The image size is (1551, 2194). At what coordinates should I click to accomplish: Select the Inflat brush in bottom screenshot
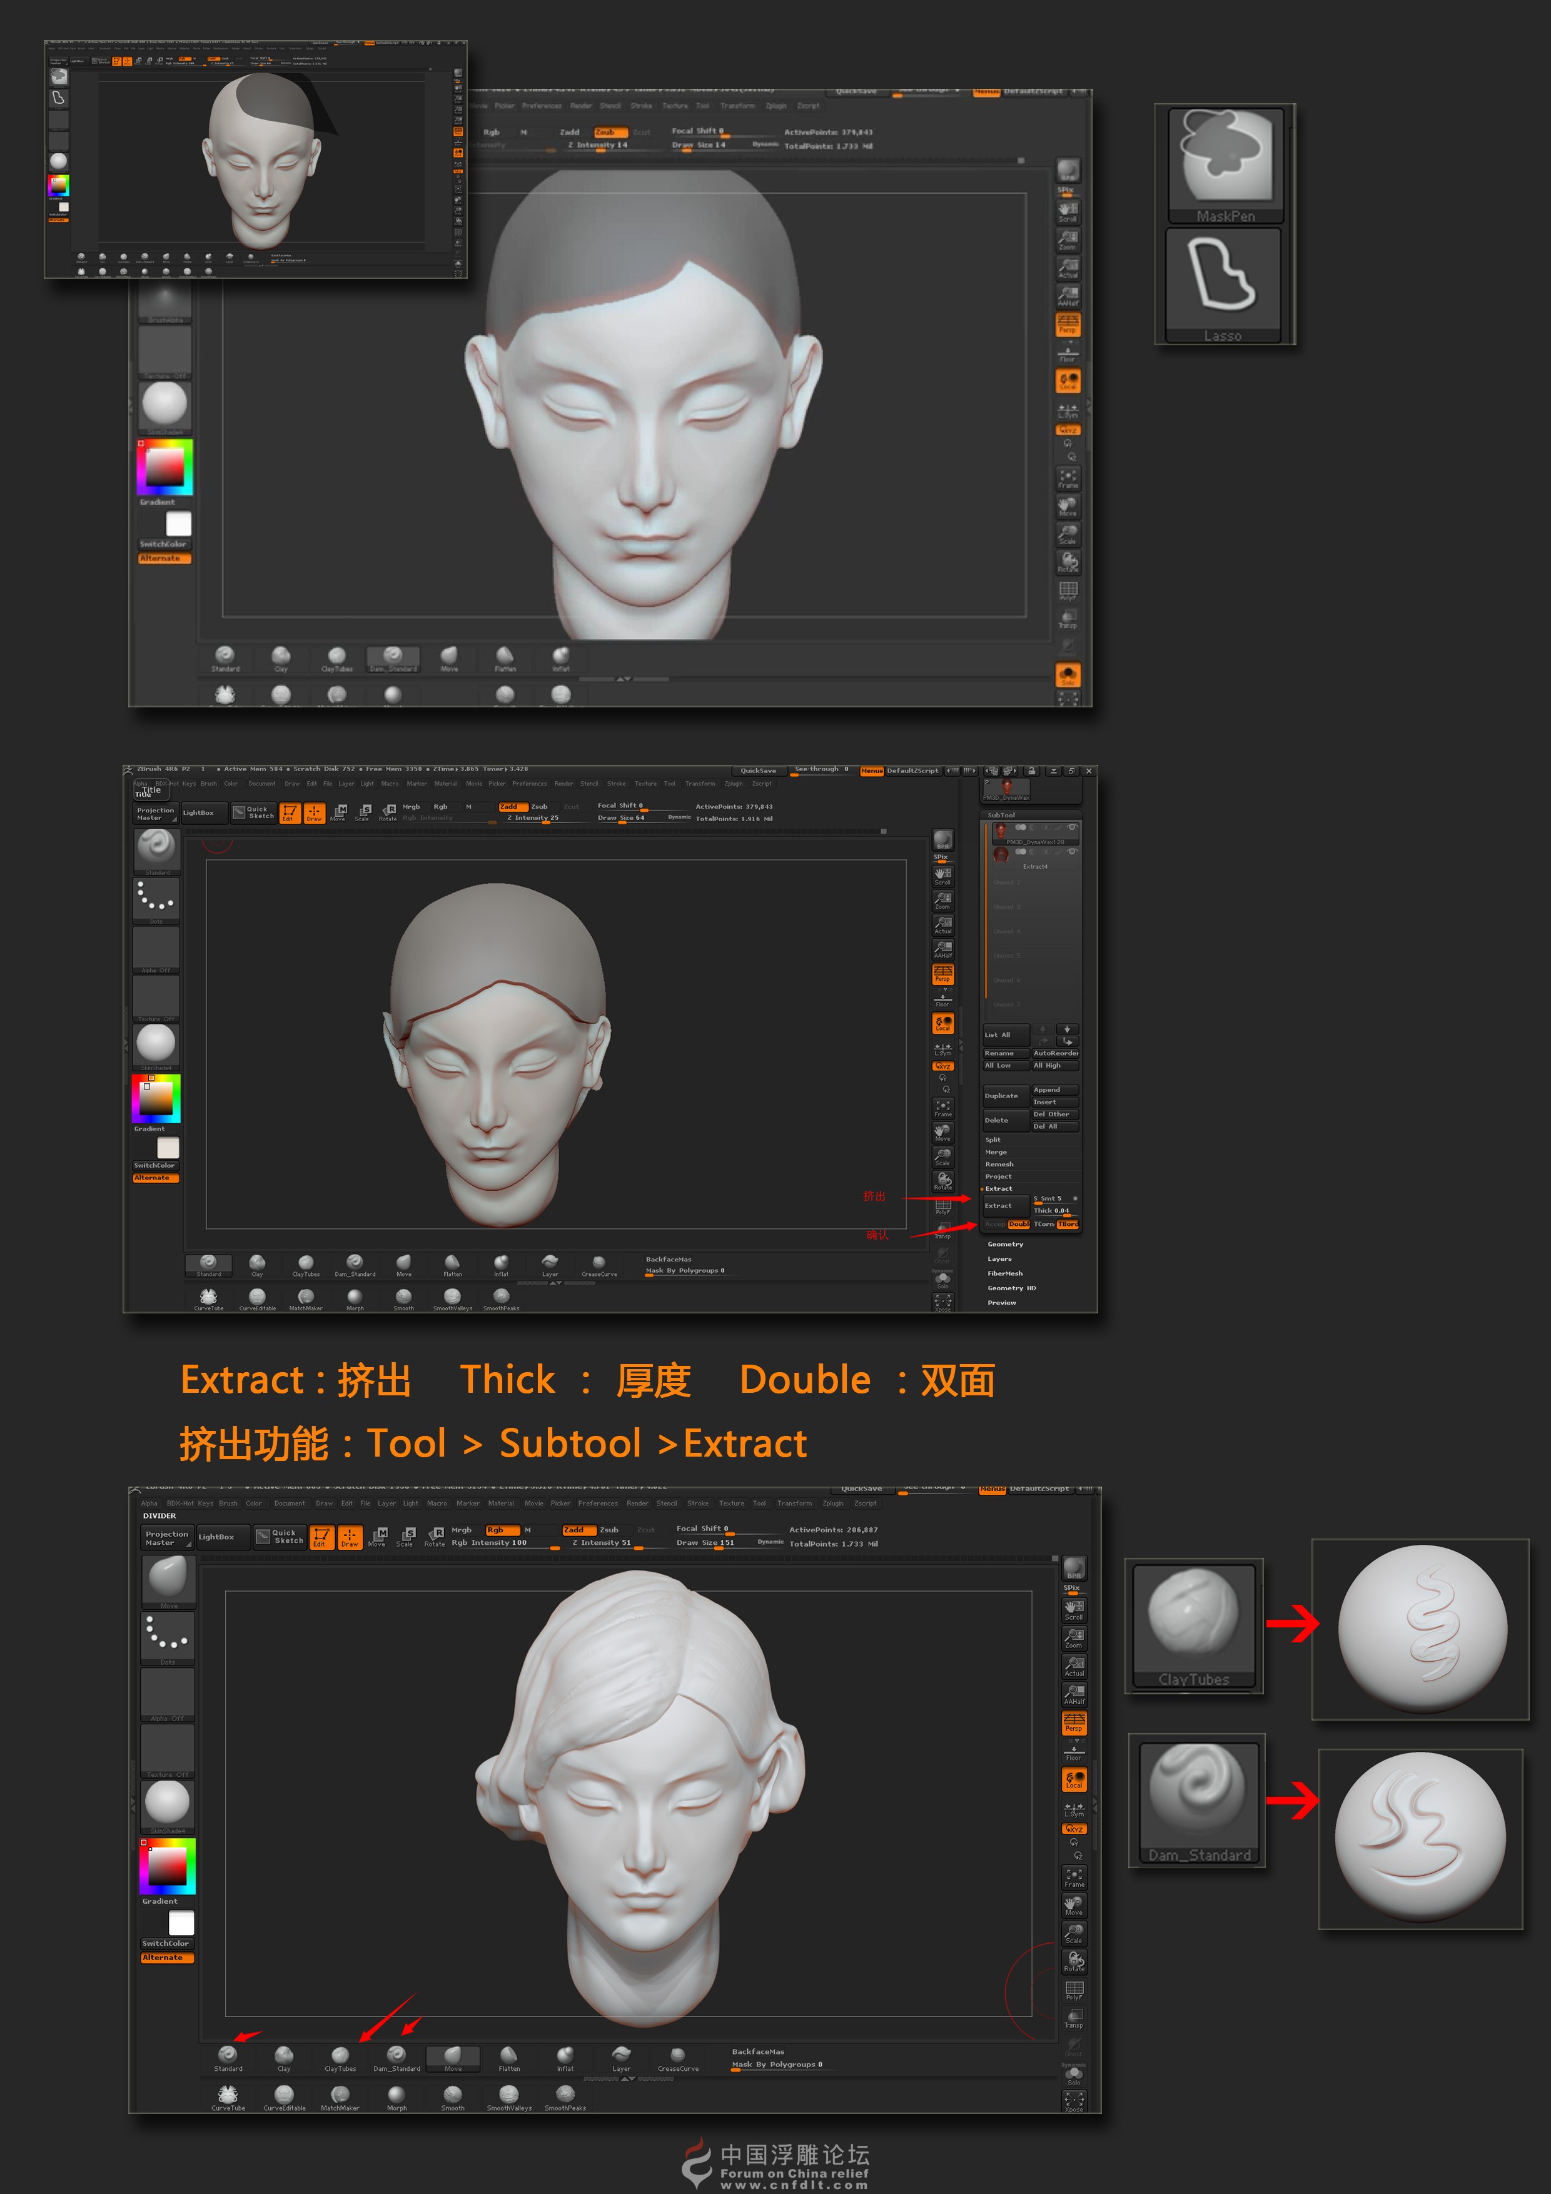[x=565, y=2058]
